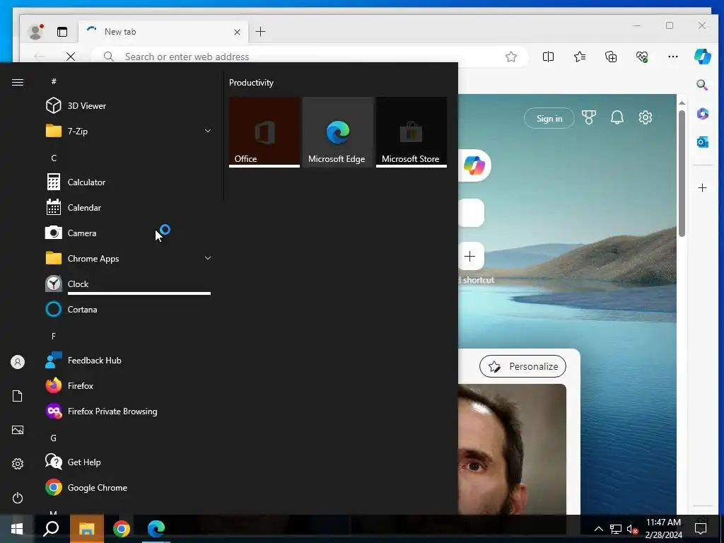
Task: Open Firefox Private Browsing
Action: (129, 411)
